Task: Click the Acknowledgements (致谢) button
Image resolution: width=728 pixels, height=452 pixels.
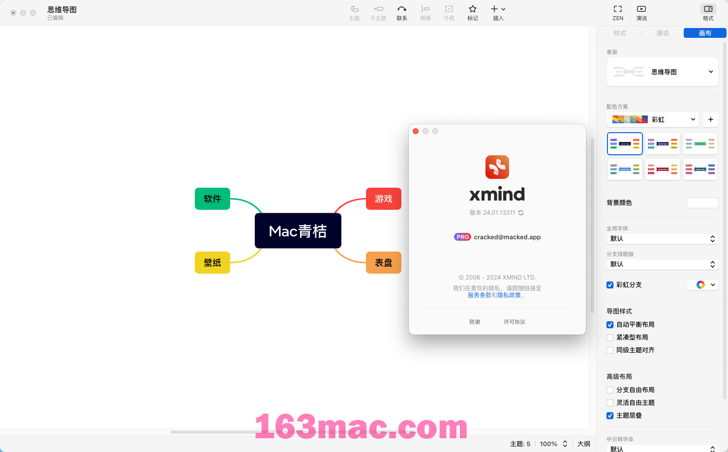Action: 475,322
